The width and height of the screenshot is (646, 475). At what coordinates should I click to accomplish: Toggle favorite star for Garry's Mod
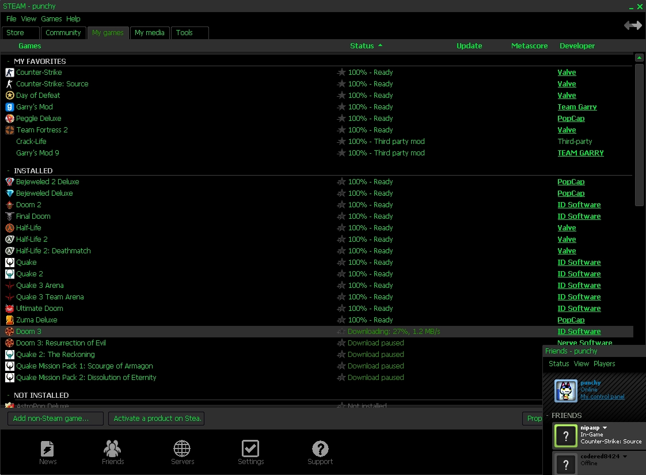(x=341, y=107)
